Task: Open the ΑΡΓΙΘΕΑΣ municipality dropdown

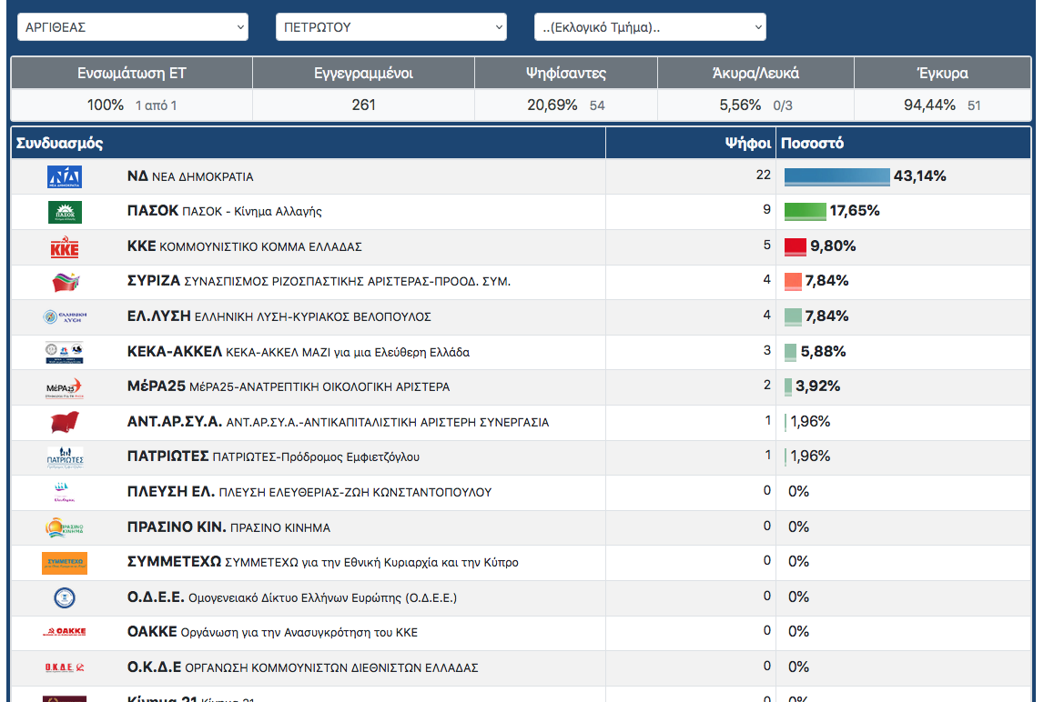Action: click(x=132, y=27)
